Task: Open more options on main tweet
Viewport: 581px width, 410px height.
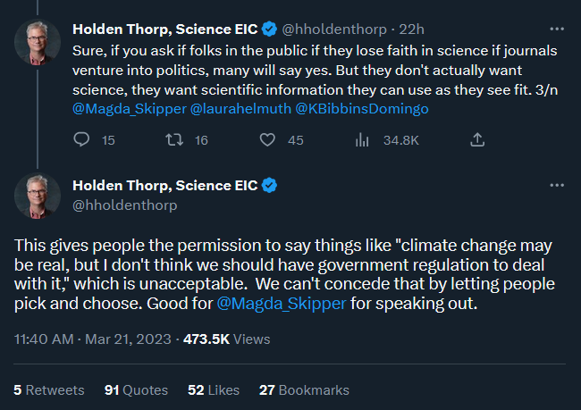Action: (x=557, y=185)
